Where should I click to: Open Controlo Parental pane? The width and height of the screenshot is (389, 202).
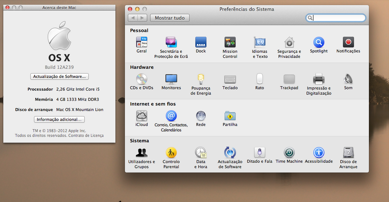pyautogui.click(x=171, y=158)
